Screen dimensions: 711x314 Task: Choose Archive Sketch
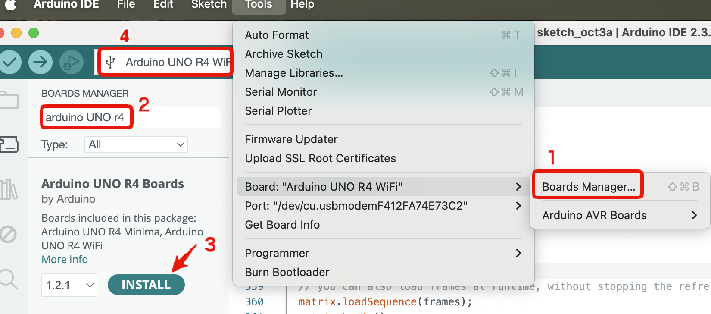pyautogui.click(x=384, y=53)
